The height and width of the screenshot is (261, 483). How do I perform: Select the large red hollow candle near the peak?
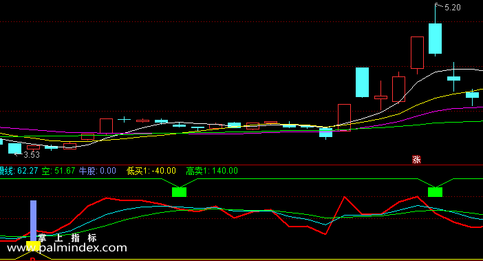417,53
